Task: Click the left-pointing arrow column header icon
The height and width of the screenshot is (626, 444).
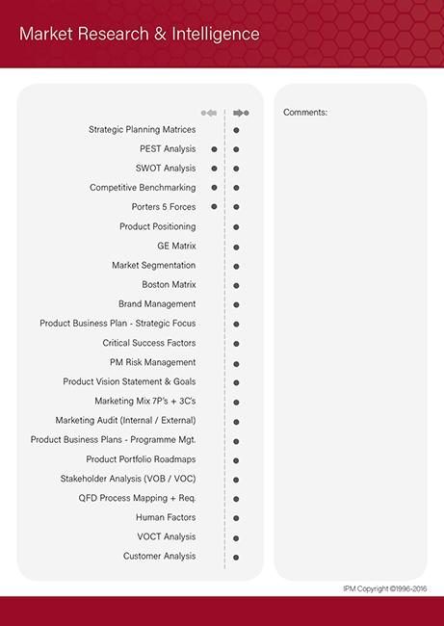Action: click(209, 113)
